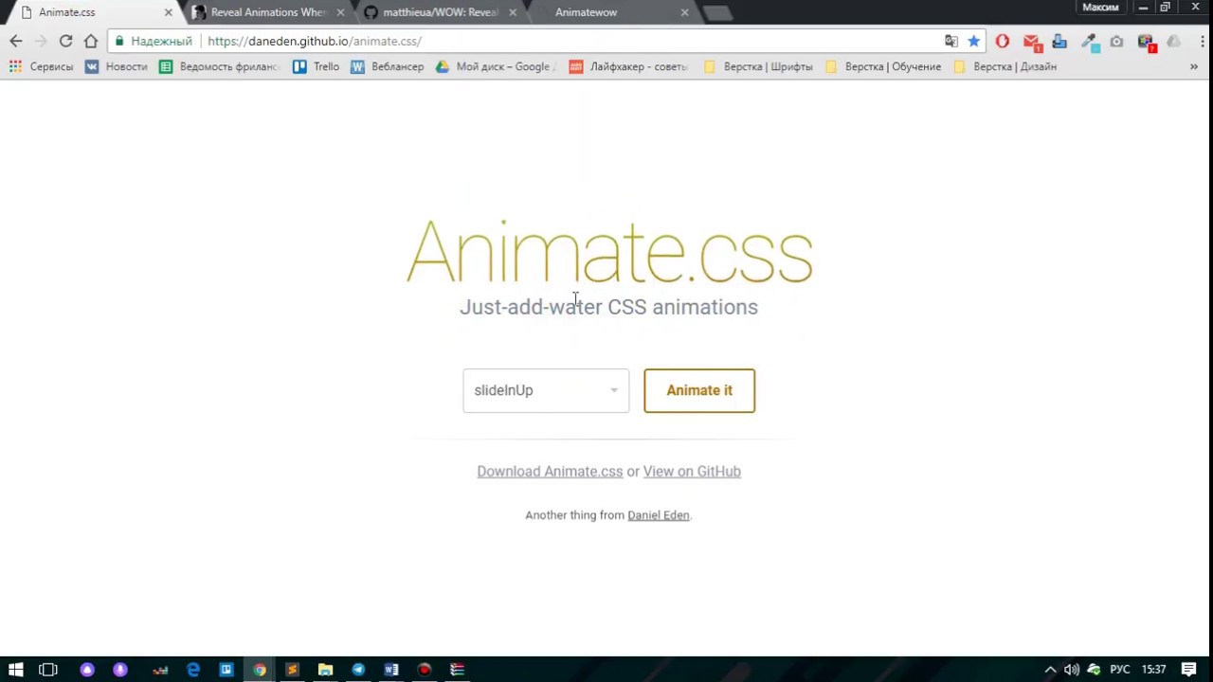Open the Новости VK bookmark
Viewport: 1213px width, 682px height.
tap(117, 66)
